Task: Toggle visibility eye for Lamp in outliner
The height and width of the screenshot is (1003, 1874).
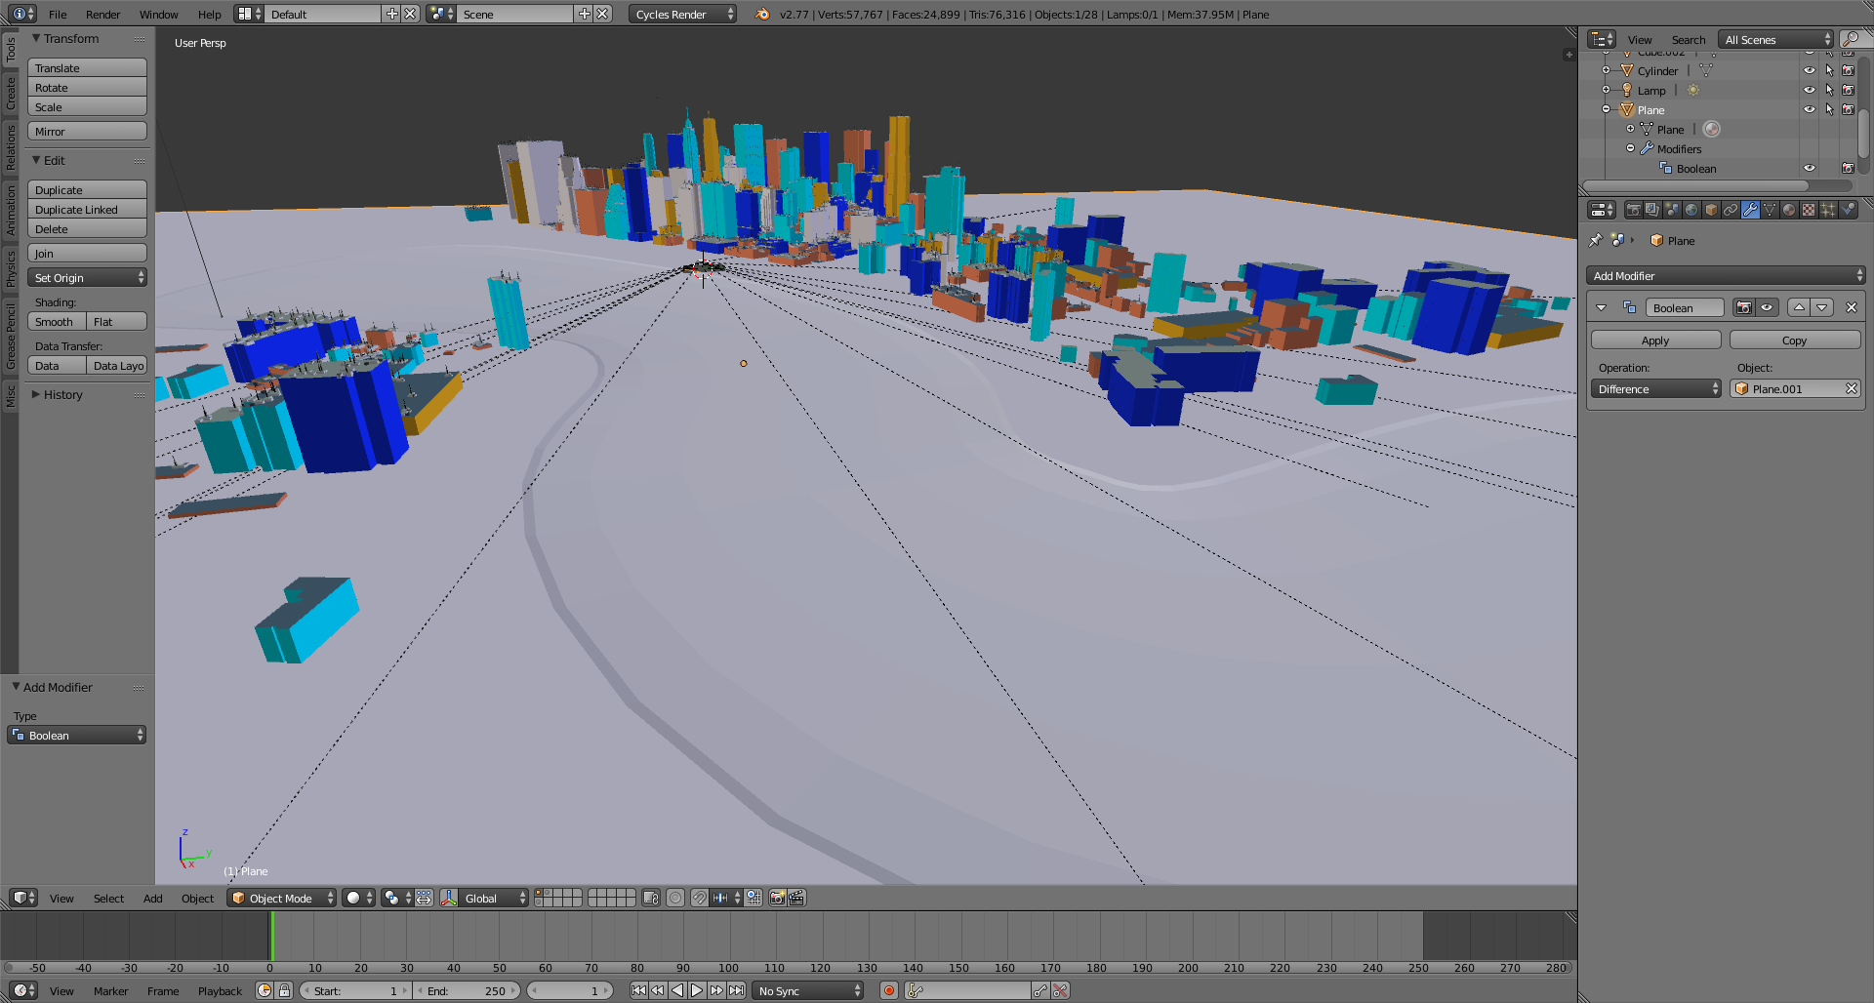Action: coord(1809,90)
